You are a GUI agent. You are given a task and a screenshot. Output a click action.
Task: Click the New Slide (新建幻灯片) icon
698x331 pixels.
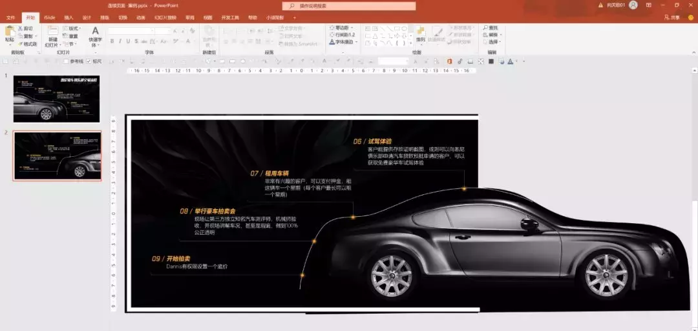tap(52, 34)
